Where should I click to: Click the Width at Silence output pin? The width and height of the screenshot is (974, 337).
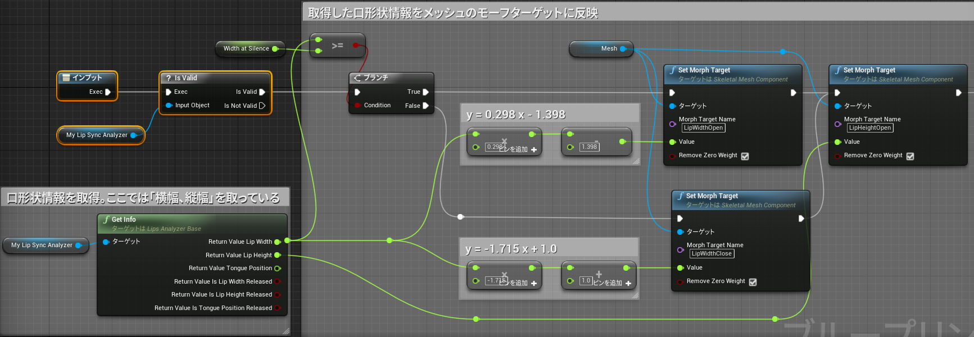275,49
